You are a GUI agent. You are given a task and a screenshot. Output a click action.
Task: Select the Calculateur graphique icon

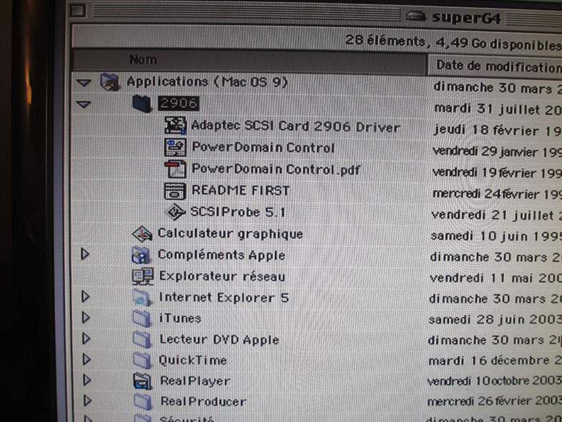coord(143,233)
